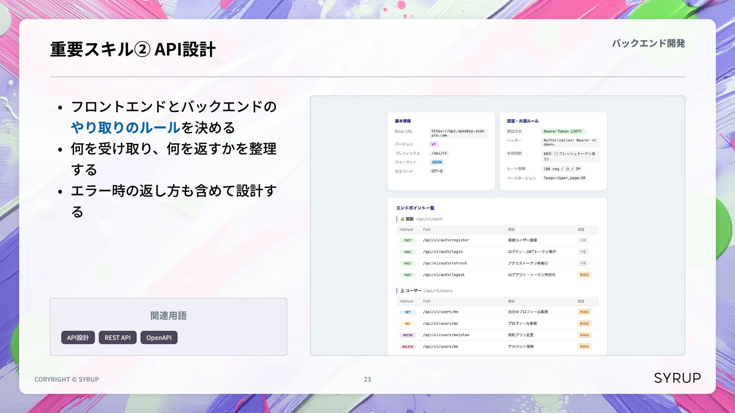Viewport: 735px width, 413px height.
Task: Click the 要認証 badge in the PATCH row
Action: pyautogui.click(x=585, y=335)
